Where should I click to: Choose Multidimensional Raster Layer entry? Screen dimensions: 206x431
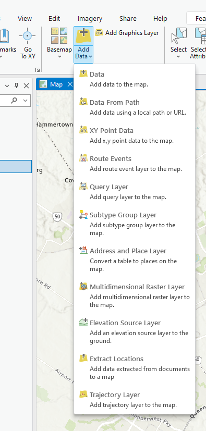[135, 296]
